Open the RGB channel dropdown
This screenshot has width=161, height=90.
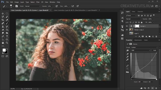141,50
